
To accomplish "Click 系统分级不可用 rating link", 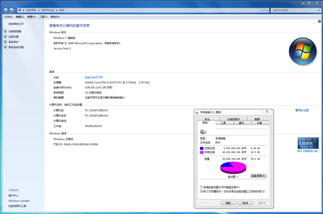I will tap(94, 77).
